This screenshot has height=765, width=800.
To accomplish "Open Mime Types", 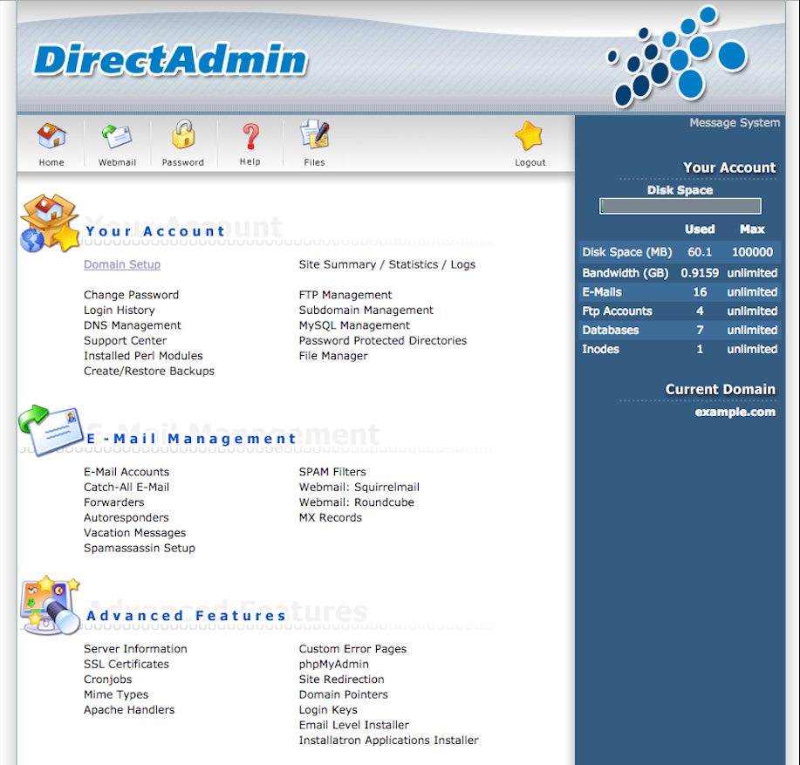I will point(116,694).
